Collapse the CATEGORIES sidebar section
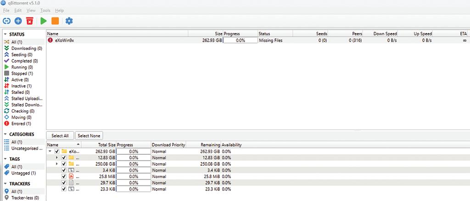The height and width of the screenshot is (201, 470). pyautogui.click(x=6, y=134)
